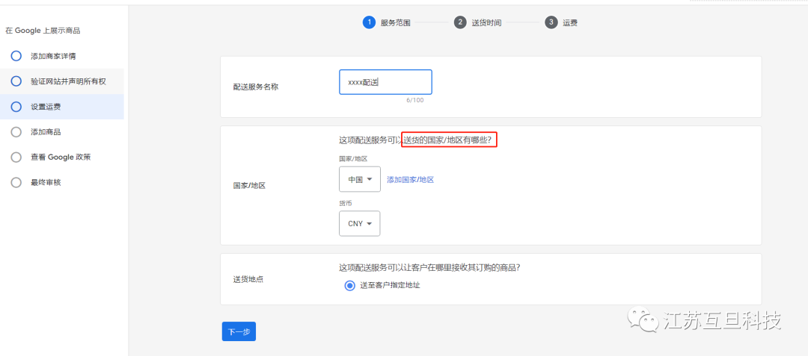Click the circle icon beside 添加商家详情
The height and width of the screenshot is (356, 808).
click(x=16, y=56)
